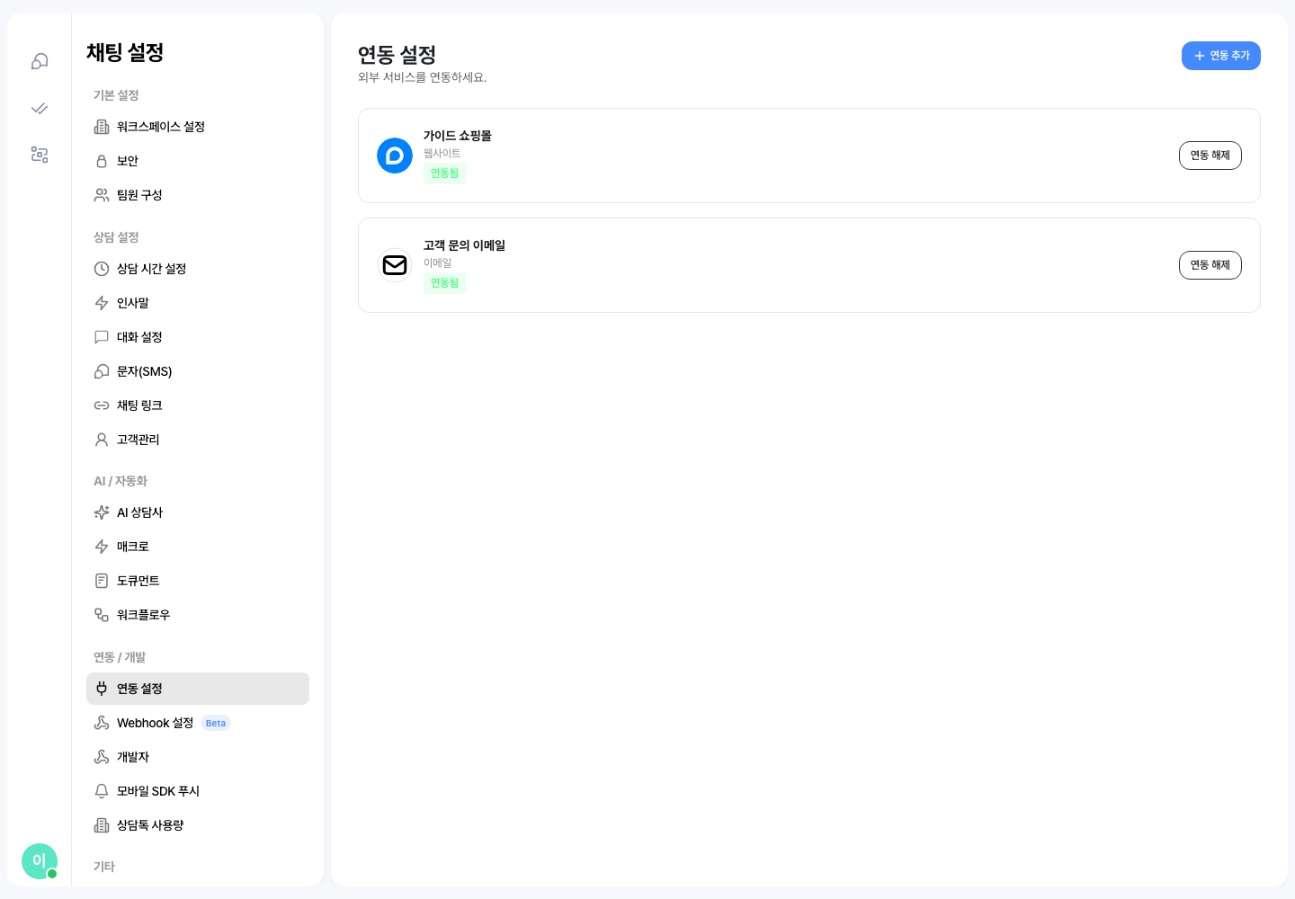Click the bell icon beside 모바일 SDK 푸시
Viewport: 1295px width, 899px height.
coord(102,791)
